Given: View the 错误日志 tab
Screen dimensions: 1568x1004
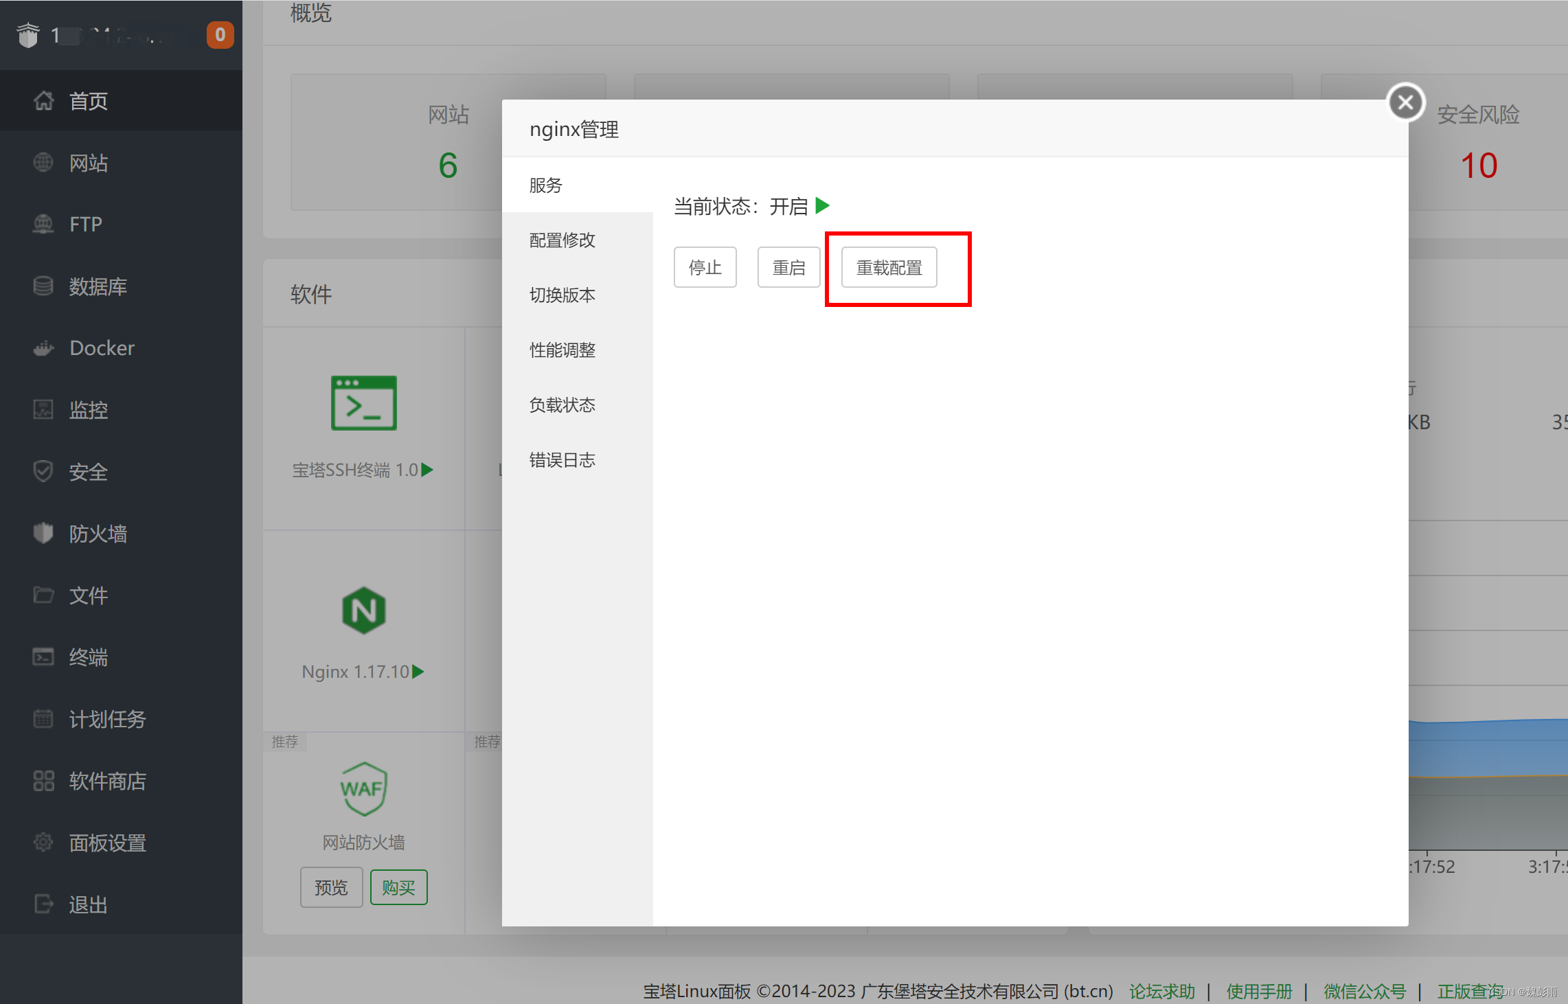Looking at the screenshot, I should (x=563, y=460).
